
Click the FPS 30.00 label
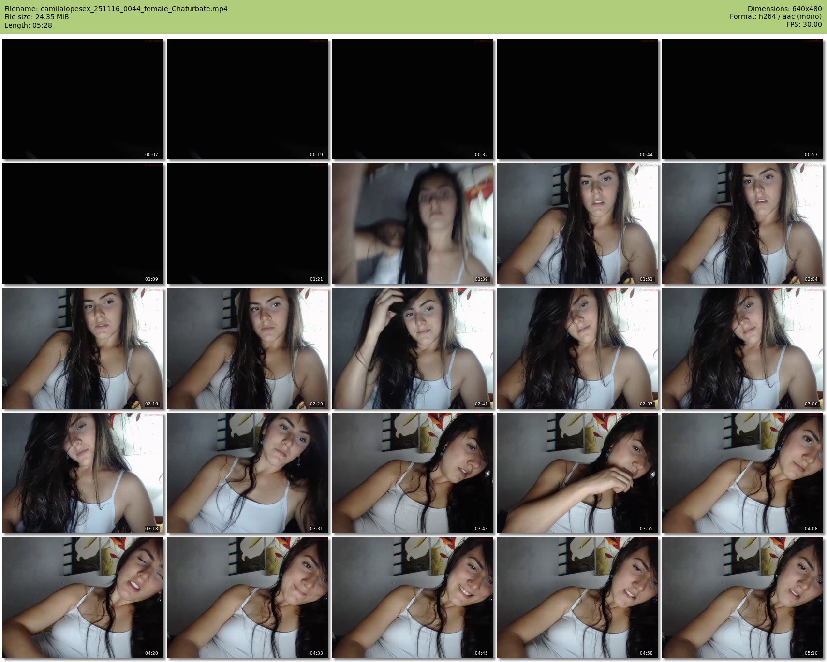pos(804,24)
